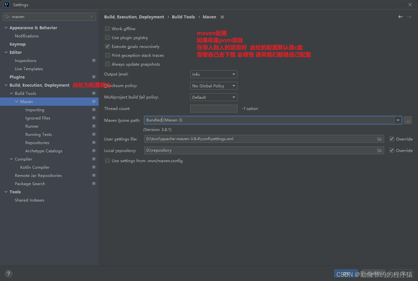Viewport: 418px width, 281px height.
Task: Open Notifications settings page
Action: pyautogui.click(x=27, y=36)
